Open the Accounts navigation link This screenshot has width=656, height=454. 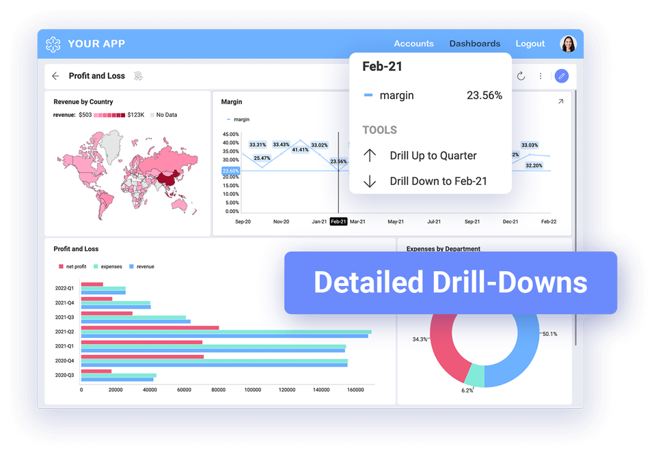(x=414, y=44)
